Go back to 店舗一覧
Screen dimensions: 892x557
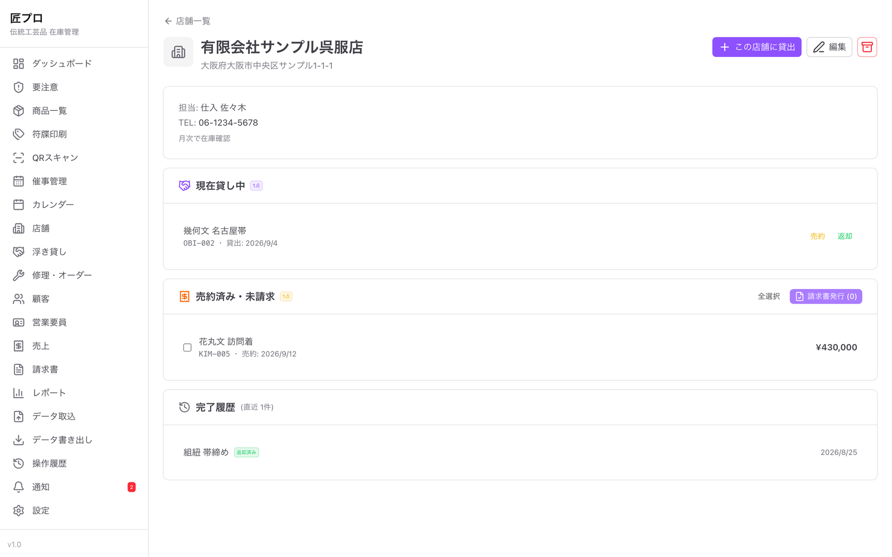pyautogui.click(x=187, y=21)
